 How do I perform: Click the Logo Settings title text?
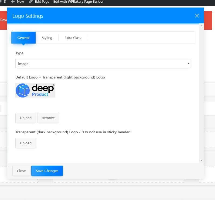(28, 16)
